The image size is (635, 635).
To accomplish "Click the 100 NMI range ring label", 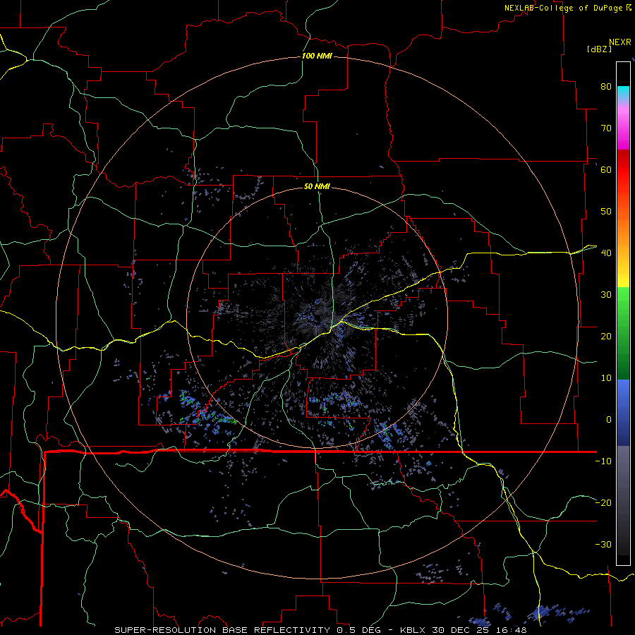I will pyautogui.click(x=317, y=56).
